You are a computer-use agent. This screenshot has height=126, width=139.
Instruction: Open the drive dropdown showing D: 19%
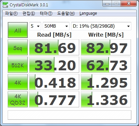click(101, 26)
